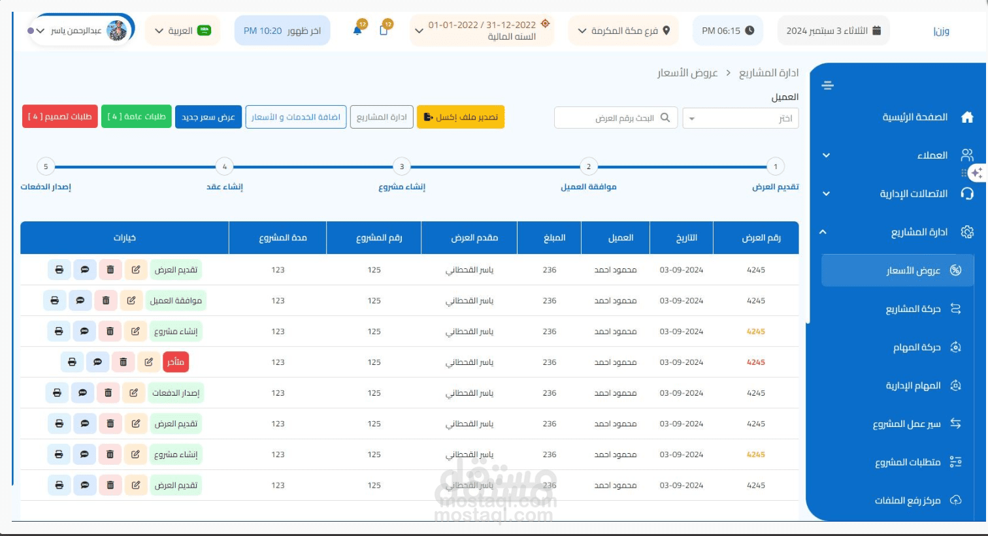988x536 pixels.
Task: Click the red طلبات تصميم button
Action: [60, 116]
